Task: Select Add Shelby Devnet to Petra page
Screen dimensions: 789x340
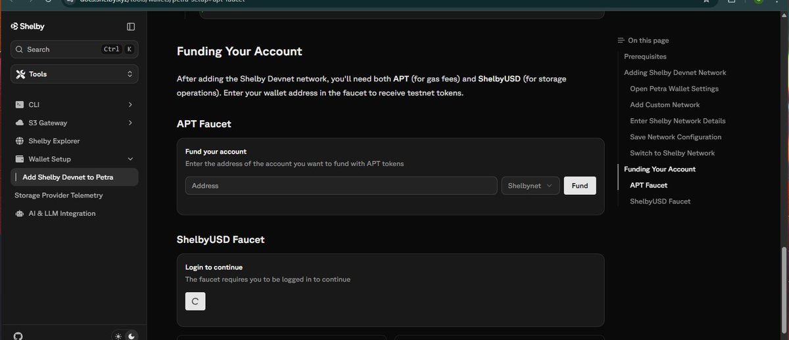Action: (74, 177)
